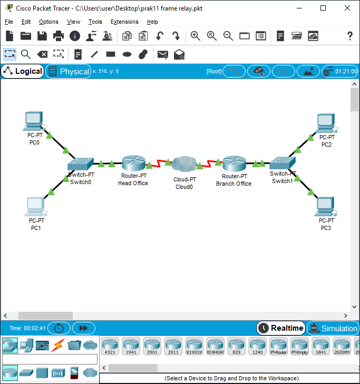Select the Switch0 device

click(x=81, y=164)
